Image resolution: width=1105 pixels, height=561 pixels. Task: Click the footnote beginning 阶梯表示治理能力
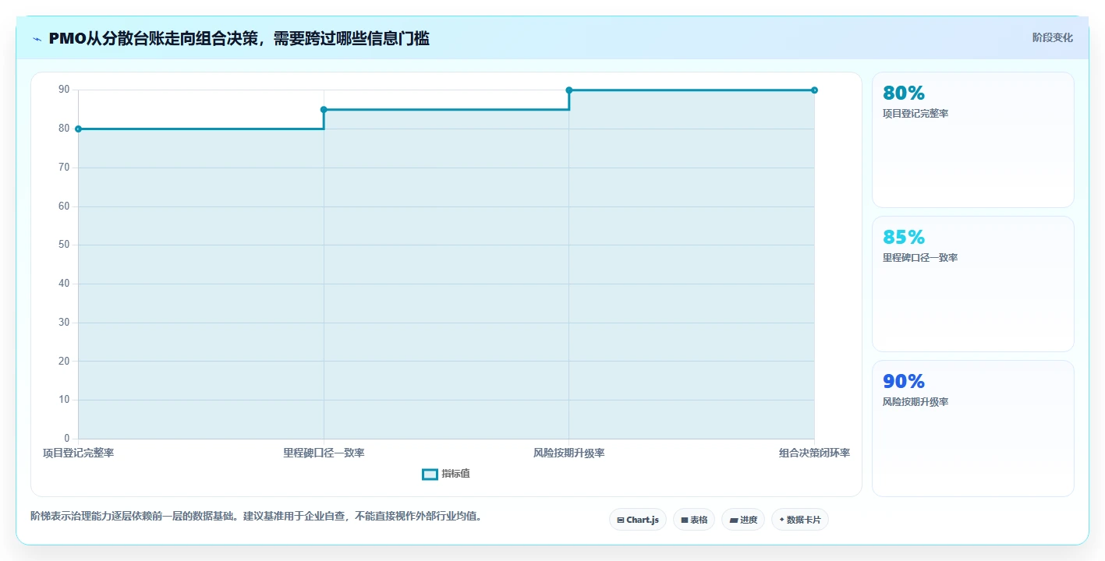256,516
